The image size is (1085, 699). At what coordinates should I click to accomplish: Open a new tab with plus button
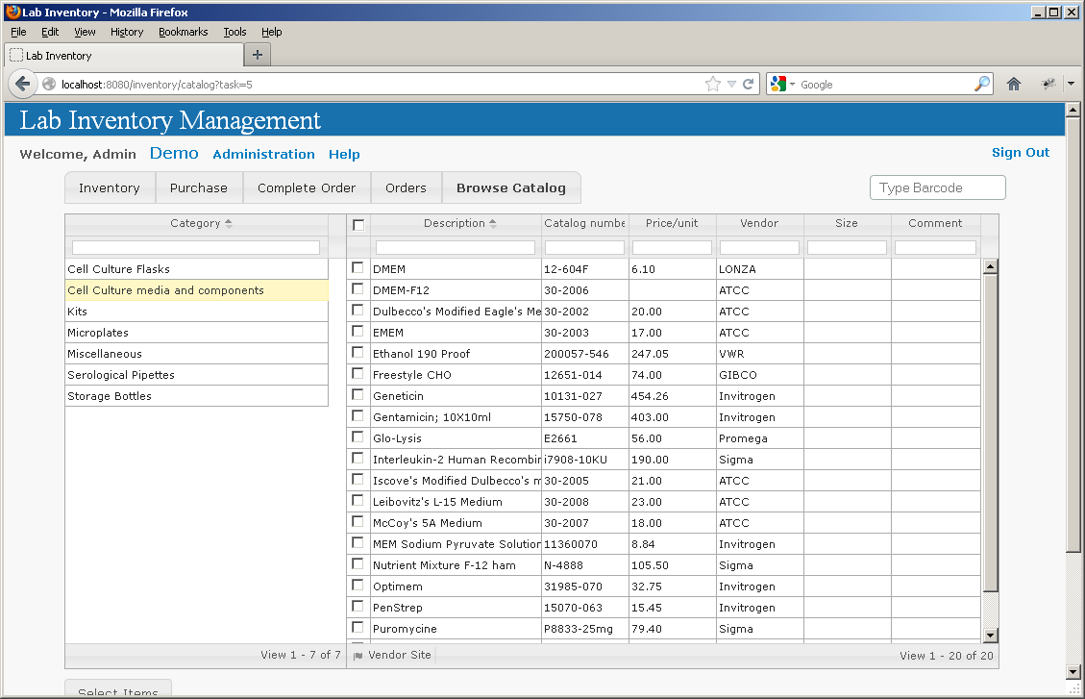click(x=257, y=55)
